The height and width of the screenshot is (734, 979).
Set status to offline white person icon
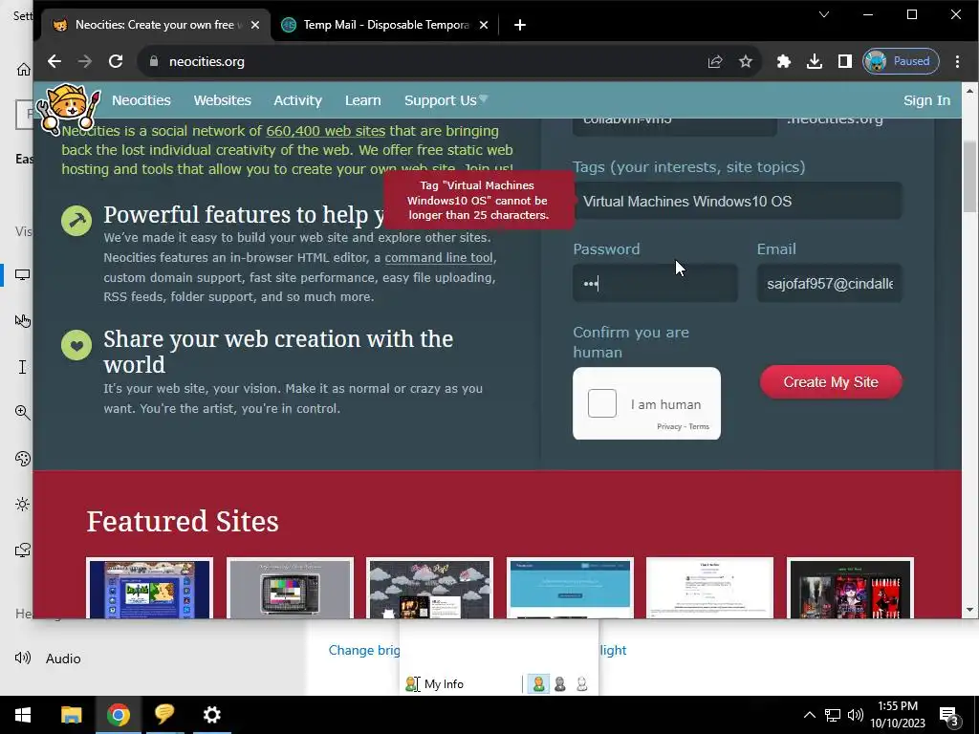coord(581,684)
